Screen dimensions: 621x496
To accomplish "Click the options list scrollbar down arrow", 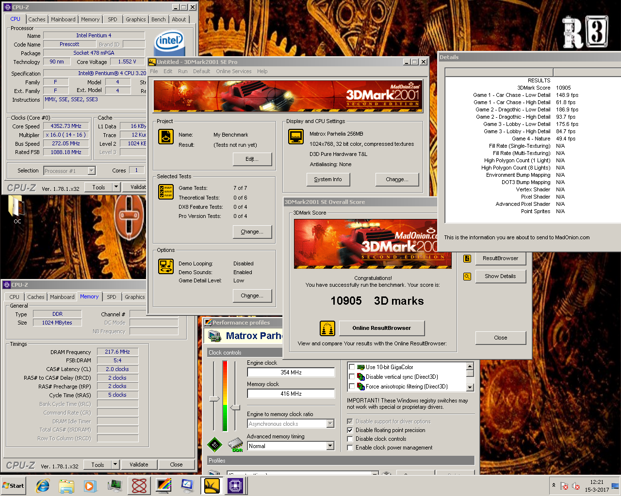I will (470, 387).
